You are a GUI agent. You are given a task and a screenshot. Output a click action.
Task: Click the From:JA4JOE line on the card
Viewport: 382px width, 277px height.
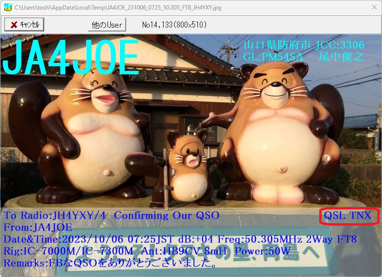[x=36, y=228]
